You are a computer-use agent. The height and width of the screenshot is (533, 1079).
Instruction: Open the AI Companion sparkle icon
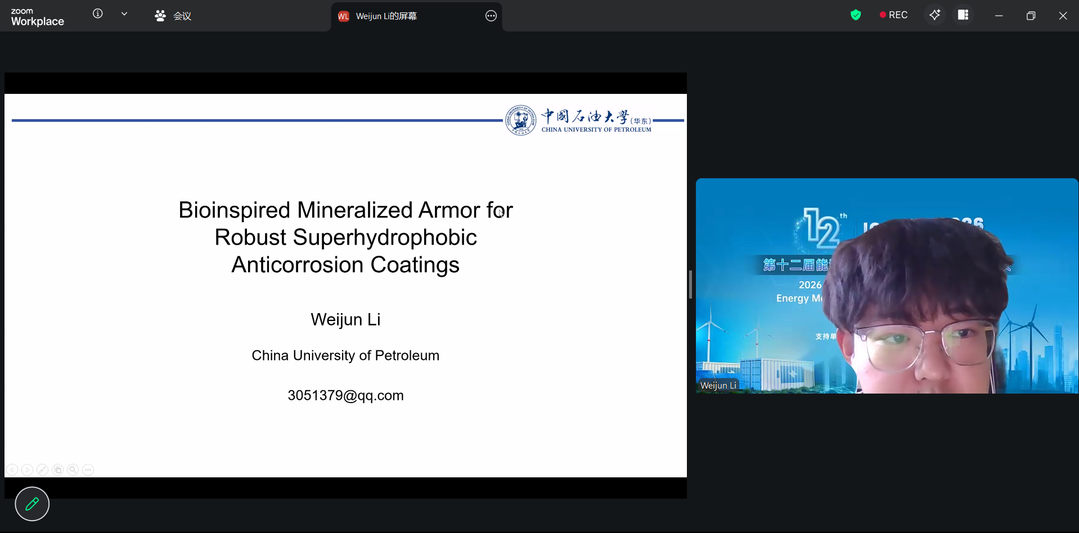pyautogui.click(x=935, y=15)
